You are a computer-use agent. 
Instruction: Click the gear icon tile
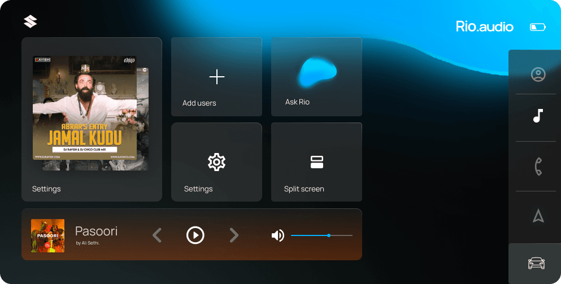point(217,161)
